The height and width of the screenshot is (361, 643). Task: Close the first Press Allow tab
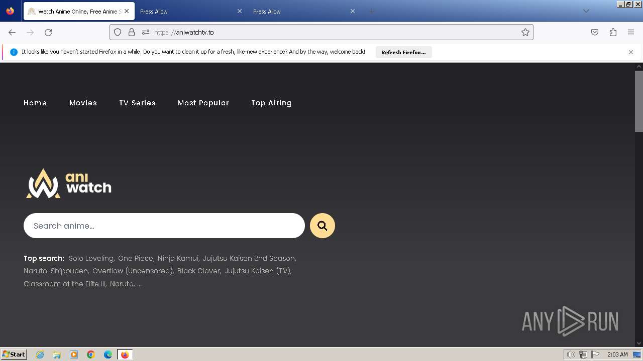click(x=239, y=11)
